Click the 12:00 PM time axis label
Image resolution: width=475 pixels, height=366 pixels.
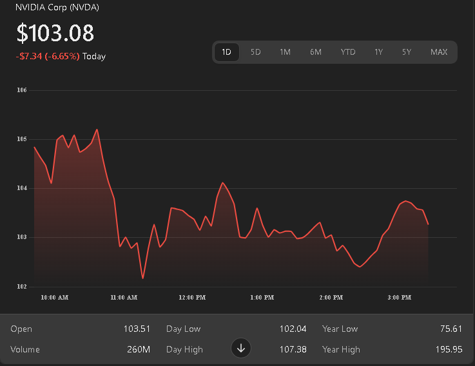[x=192, y=298]
